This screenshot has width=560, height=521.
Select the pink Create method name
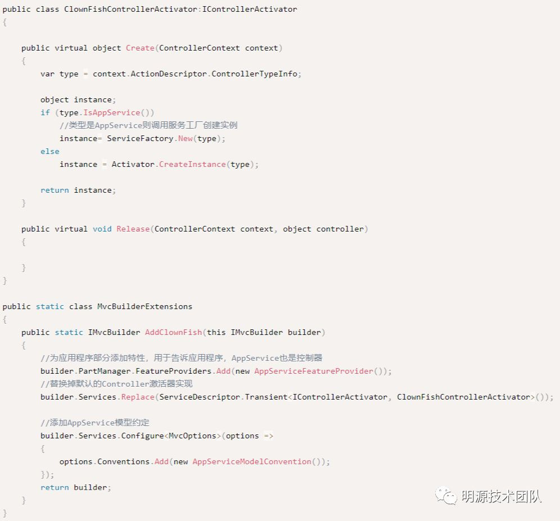click(140, 48)
